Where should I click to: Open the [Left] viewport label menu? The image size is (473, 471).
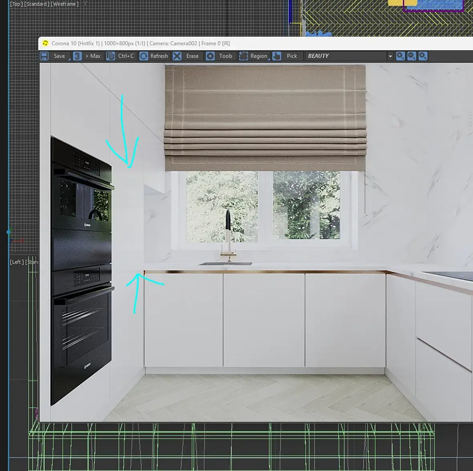(x=16, y=262)
